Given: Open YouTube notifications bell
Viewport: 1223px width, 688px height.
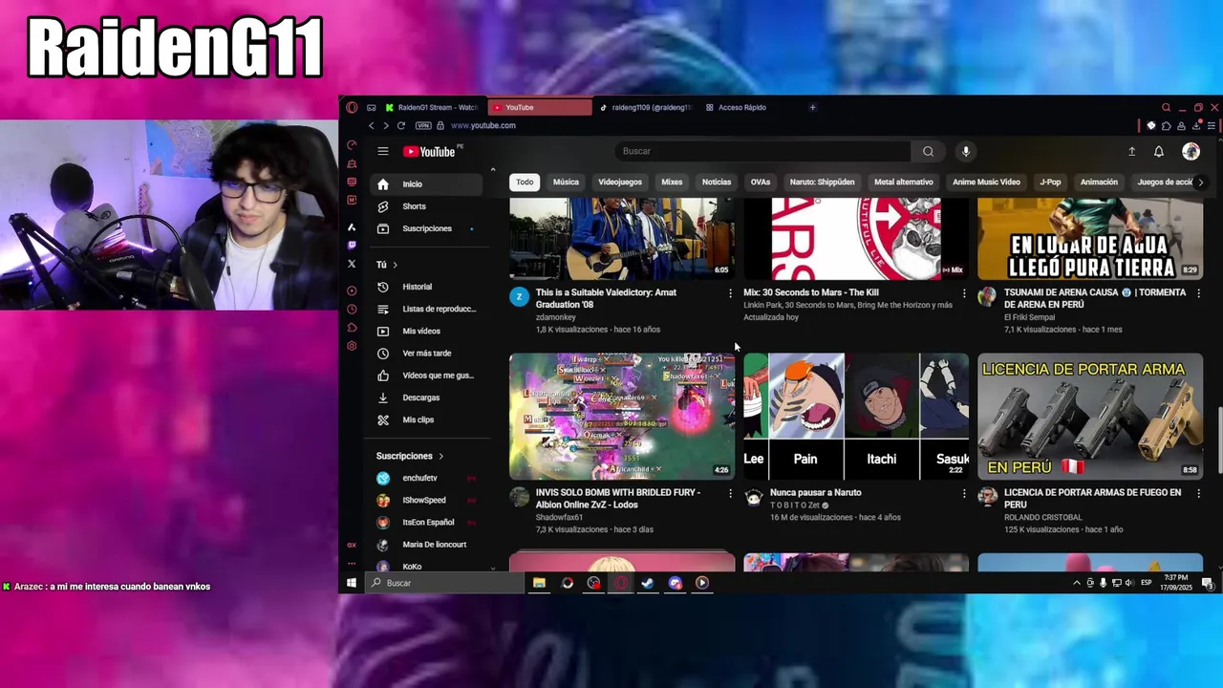Looking at the screenshot, I should 1159,151.
